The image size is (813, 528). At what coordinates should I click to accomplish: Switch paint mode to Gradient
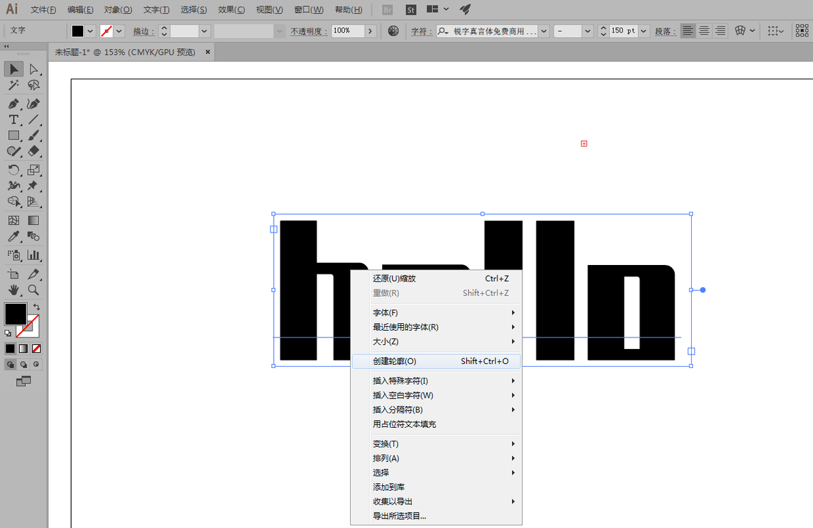23,348
